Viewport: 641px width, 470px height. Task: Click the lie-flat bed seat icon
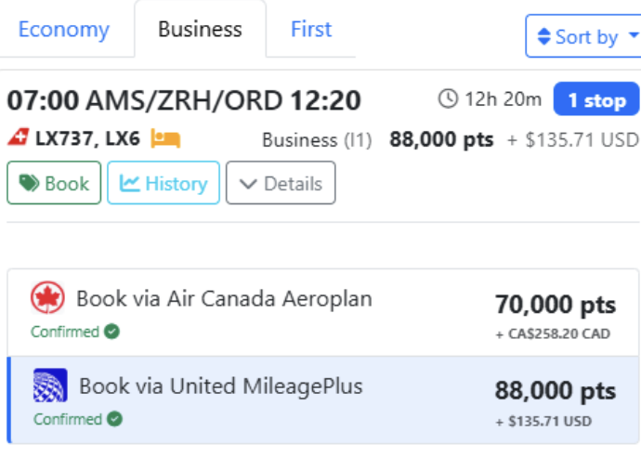pyautogui.click(x=165, y=139)
